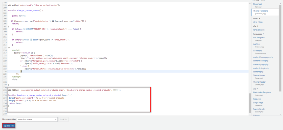This screenshot has width=283, height=130.
Task: Open content.php file
Action: (x=258, y=72)
